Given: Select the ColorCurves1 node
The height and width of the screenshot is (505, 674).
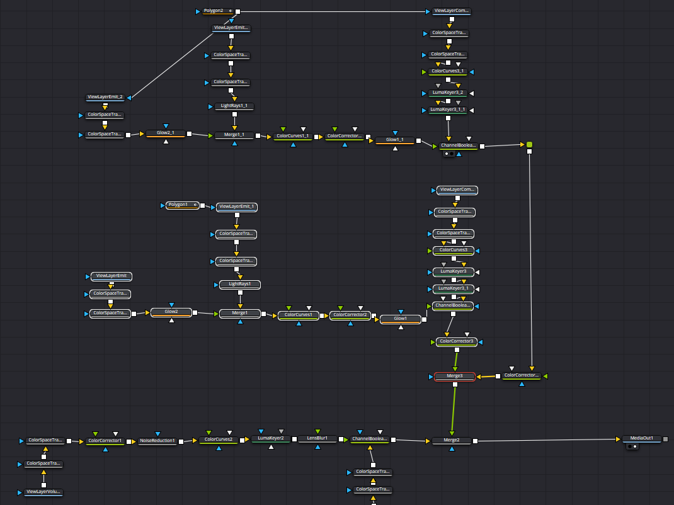Looking at the screenshot, I should point(299,315).
